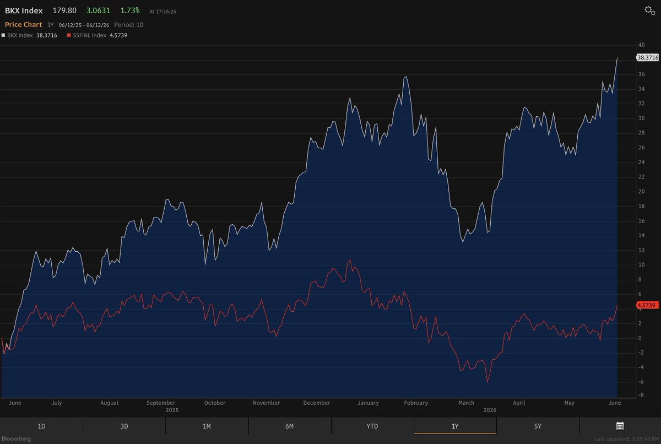Click the 3.0631 change value
Image resolution: width=661 pixels, height=444 pixels.
coord(99,10)
